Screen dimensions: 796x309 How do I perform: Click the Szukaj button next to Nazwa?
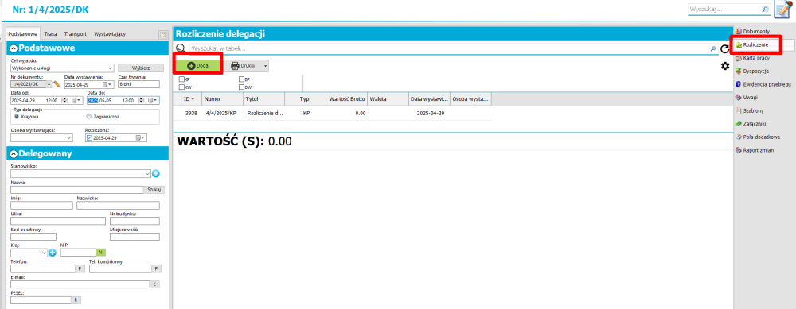[154, 190]
